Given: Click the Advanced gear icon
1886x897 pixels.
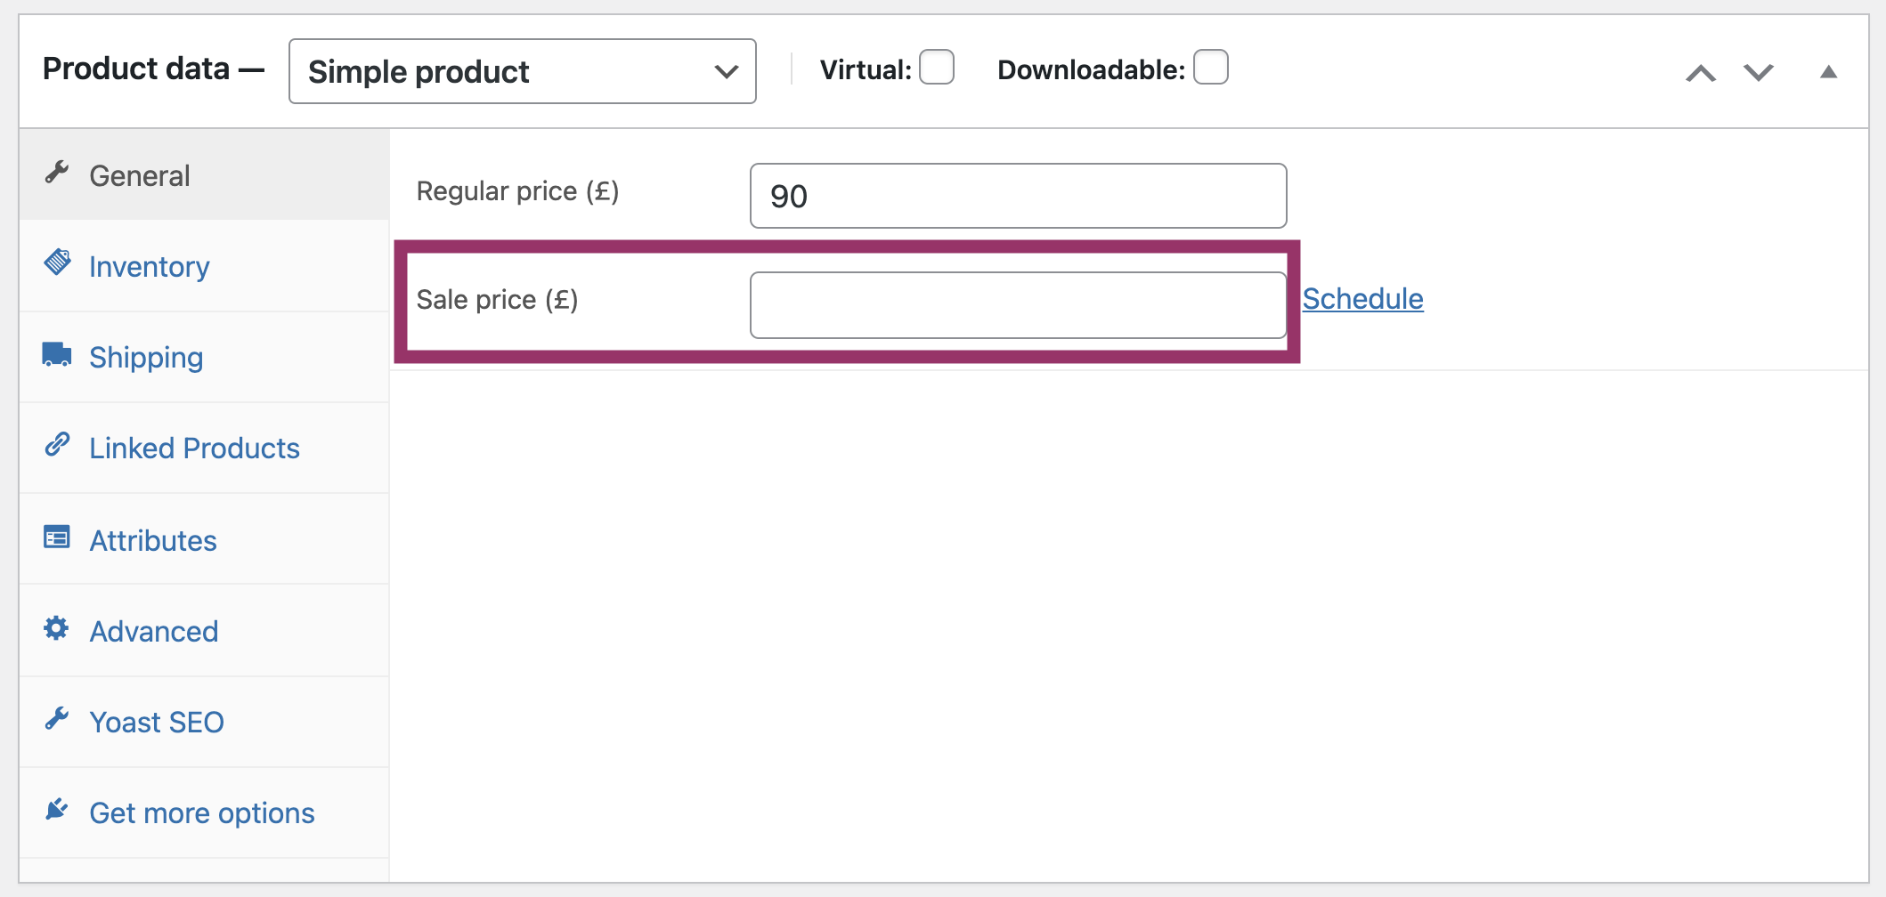Looking at the screenshot, I should click(x=56, y=628).
